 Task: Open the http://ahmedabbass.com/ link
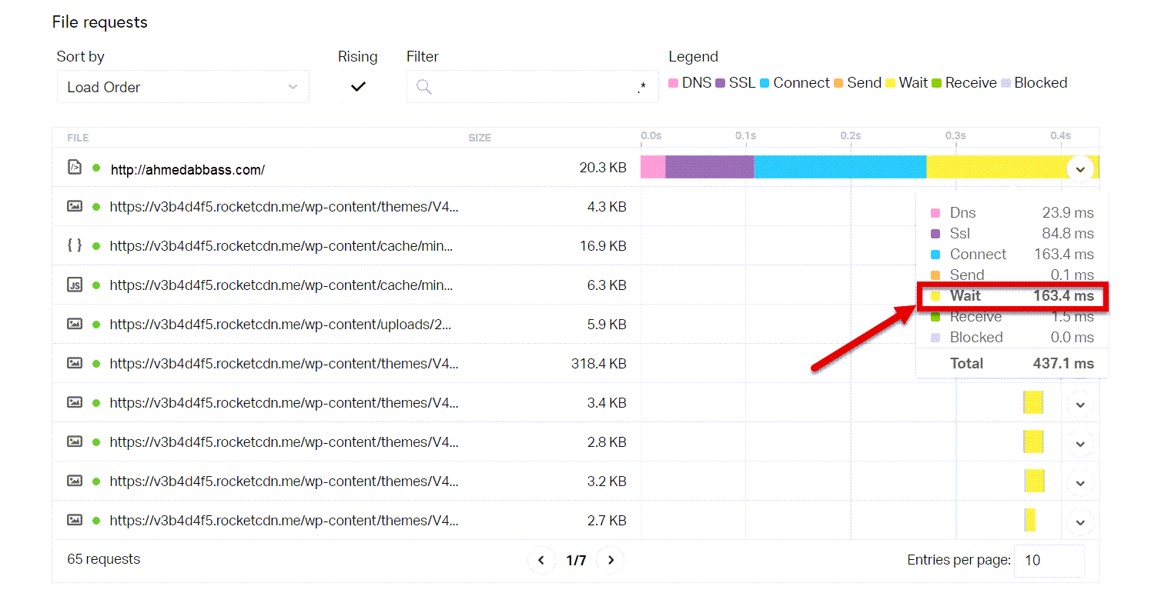click(188, 170)
